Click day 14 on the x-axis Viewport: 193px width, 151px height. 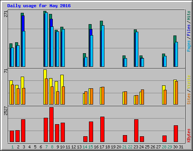(x=85, y=147)
